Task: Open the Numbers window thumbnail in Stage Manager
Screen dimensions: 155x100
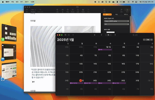Action: pyautogui.click(x=9, y=33)
